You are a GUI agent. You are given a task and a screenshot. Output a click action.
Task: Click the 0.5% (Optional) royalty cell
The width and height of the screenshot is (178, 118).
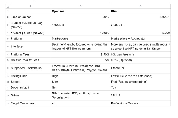click(x=140, y=60)
